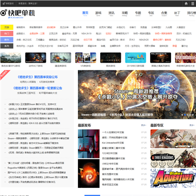
Task: Click the mobile site icon in top bar
Action: coord(193,3)
